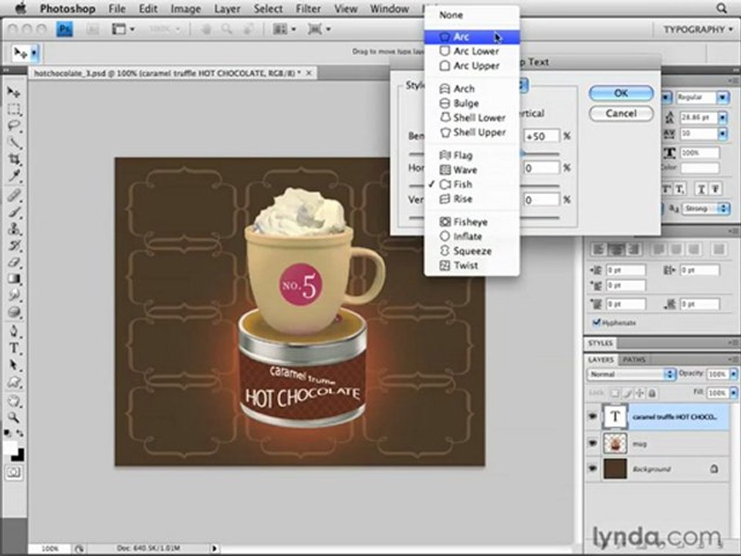Select the Eraser tool

[x=14, y=262]
